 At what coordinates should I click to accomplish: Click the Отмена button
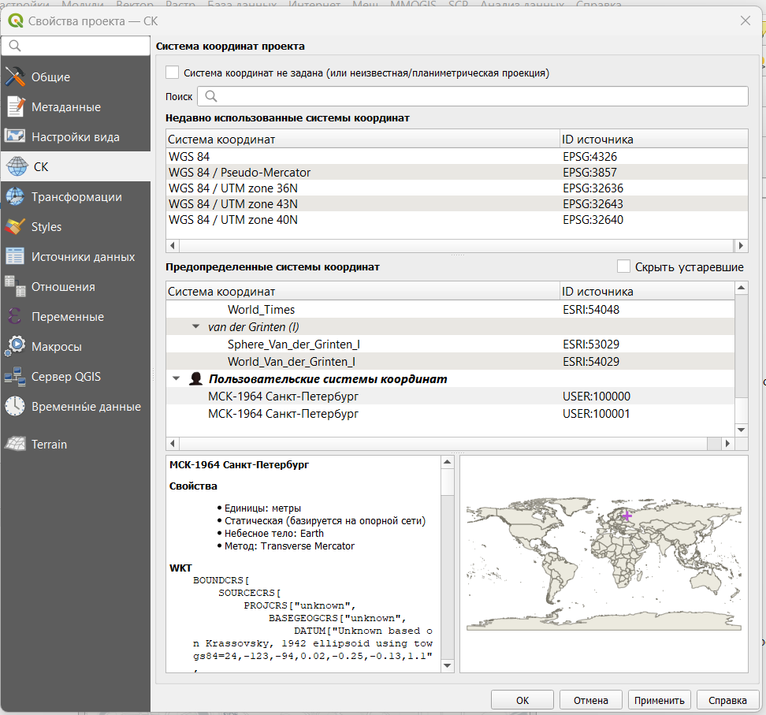pyautogui.click(x=590, y=700)
